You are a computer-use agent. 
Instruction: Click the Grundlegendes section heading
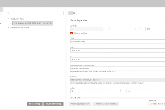point(79,20)
